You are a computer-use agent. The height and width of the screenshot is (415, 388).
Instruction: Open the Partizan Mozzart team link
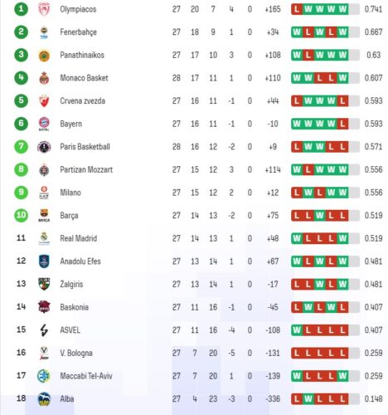86,169
